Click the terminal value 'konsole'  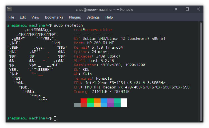pos(104,79)
